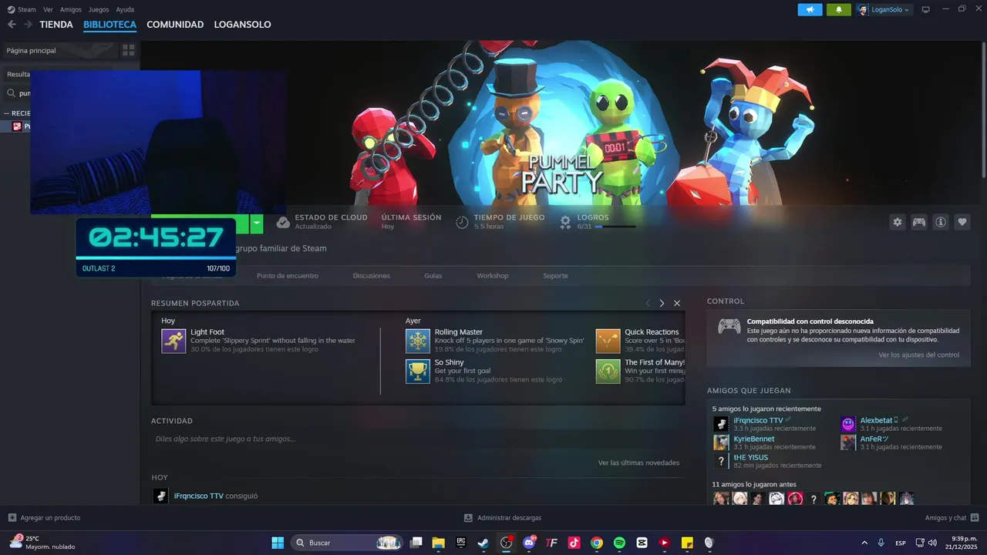Screen dimensions: 987x555
Task: Open Epic Games launcher from taskbar
Action: 460,543
